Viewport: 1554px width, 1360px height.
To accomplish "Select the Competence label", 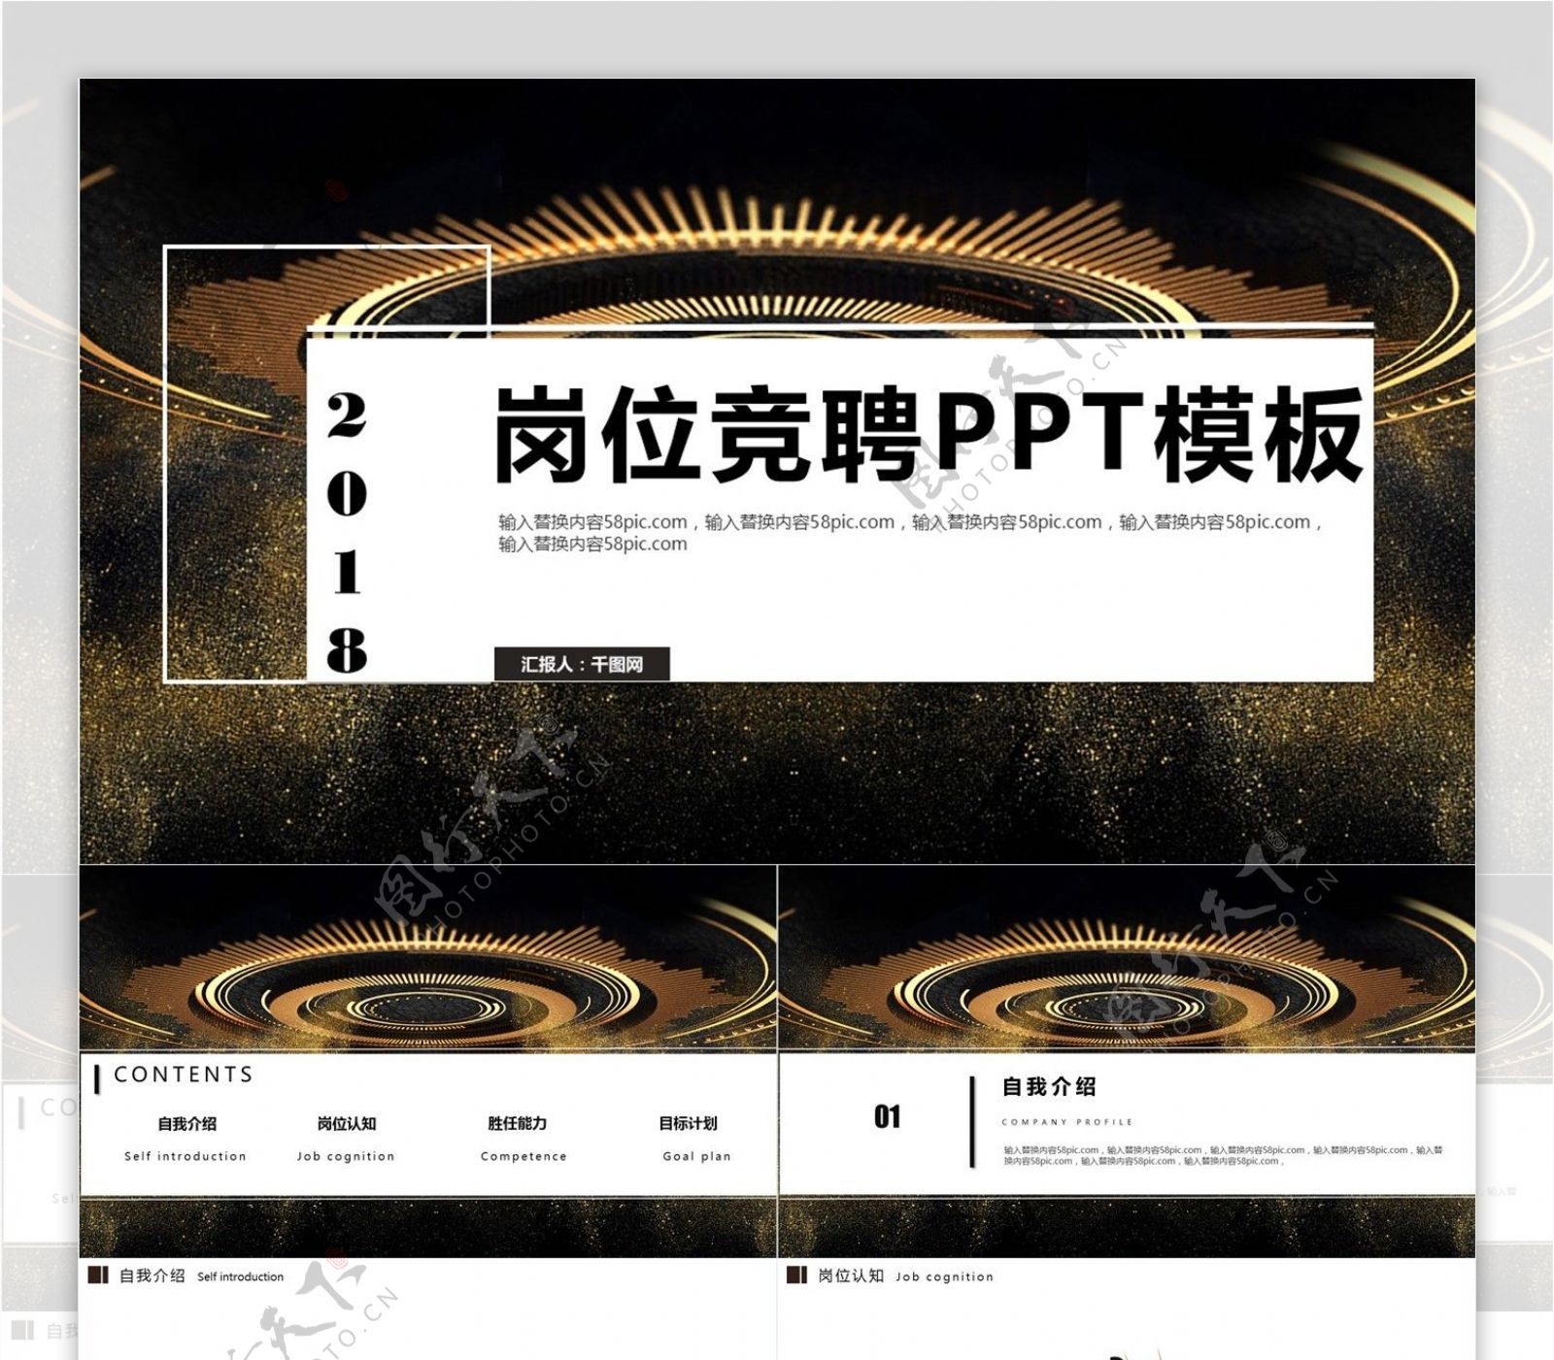I will [x=524, y=1156].
